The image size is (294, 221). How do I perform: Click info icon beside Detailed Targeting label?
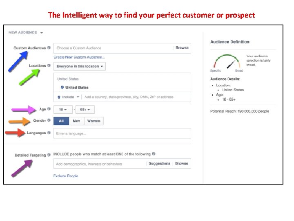49,155
